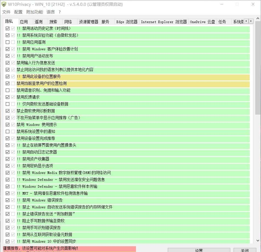Switch to the 资源管理器 tab
The image size is (261, 252).
tap(89, 22)
